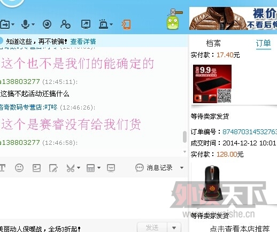Viewport: 277px width, 232px height.
Task: Click the scissors screenshot tool
Action: tap(71, 168)
